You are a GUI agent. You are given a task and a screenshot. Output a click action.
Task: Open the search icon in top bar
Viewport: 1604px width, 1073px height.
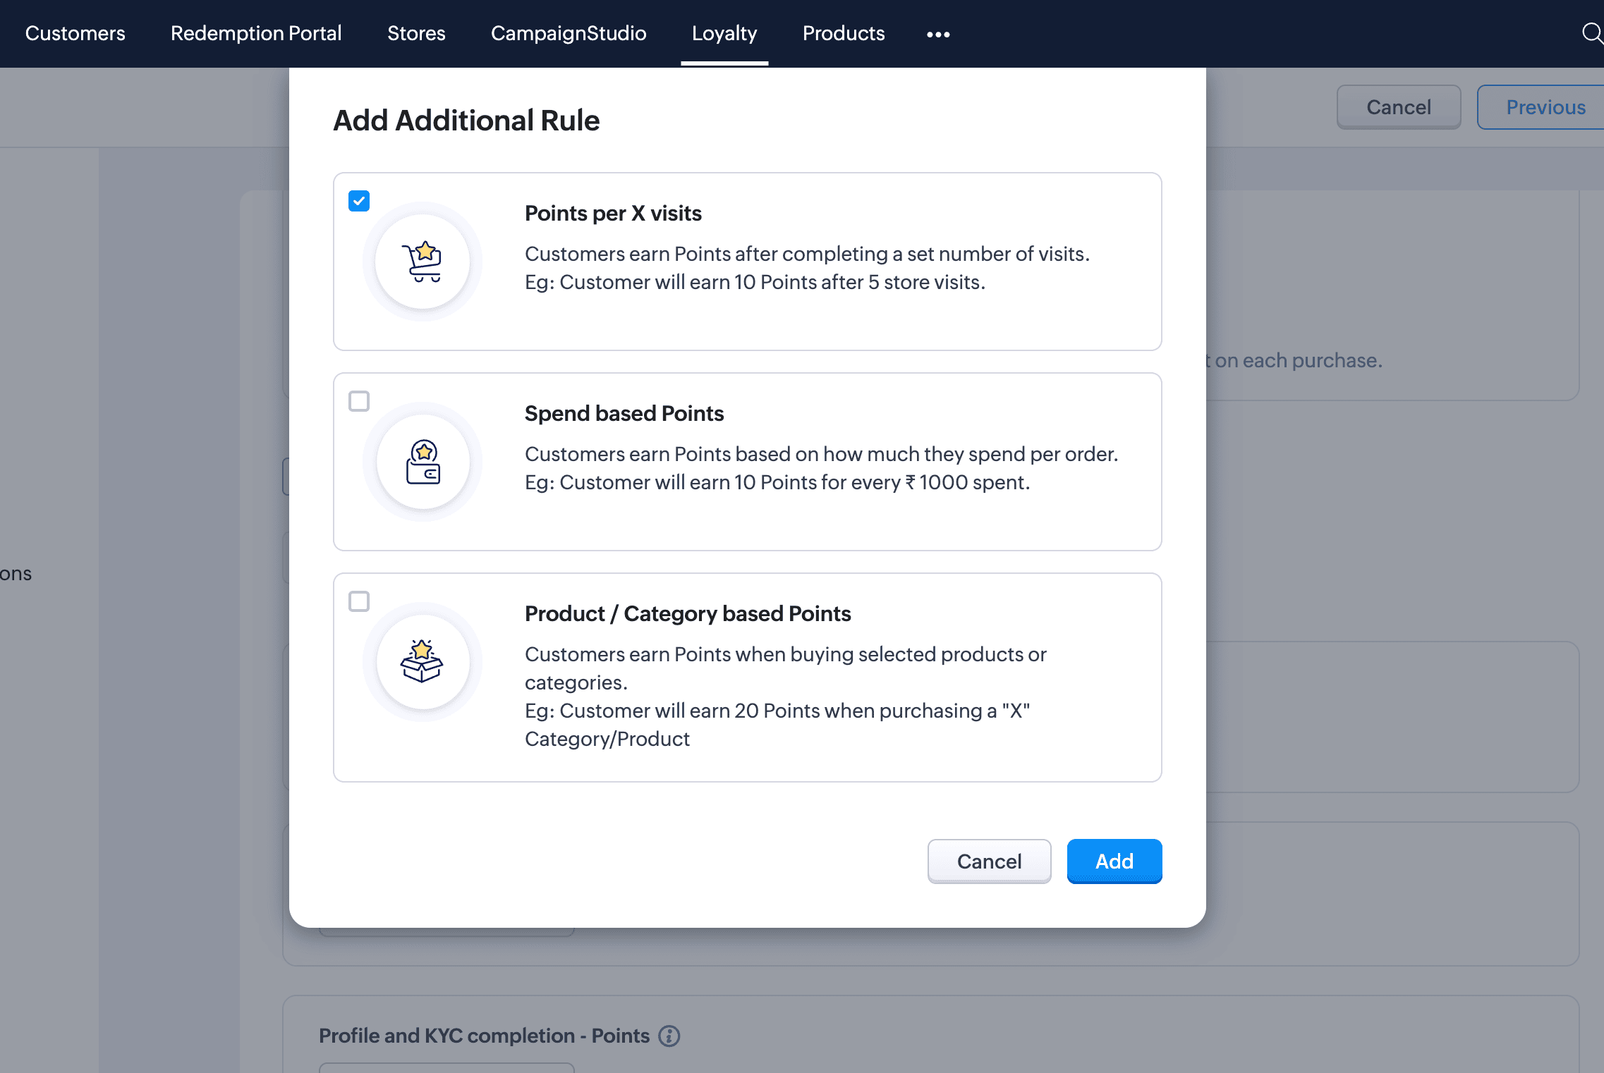pyautogui.click(x=1591, y=33)
